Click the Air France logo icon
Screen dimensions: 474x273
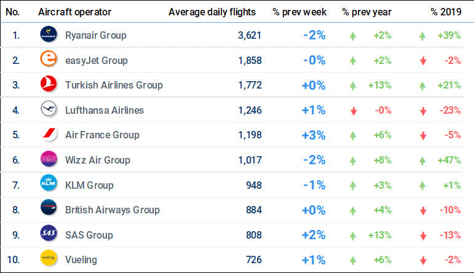tap(49, 135)
